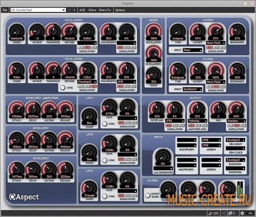Click Filter2 Bandpass type knob

pos(177,70)
